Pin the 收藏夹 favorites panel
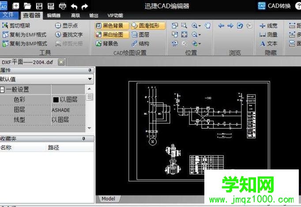The width and height of the screenshot is (301, 207). coord(83,139)
